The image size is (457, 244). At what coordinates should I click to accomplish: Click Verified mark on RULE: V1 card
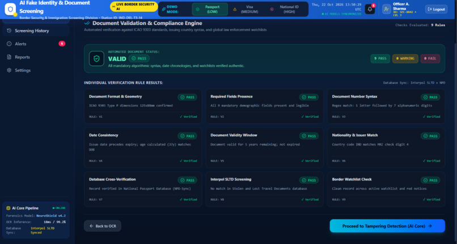coord(188,117)
